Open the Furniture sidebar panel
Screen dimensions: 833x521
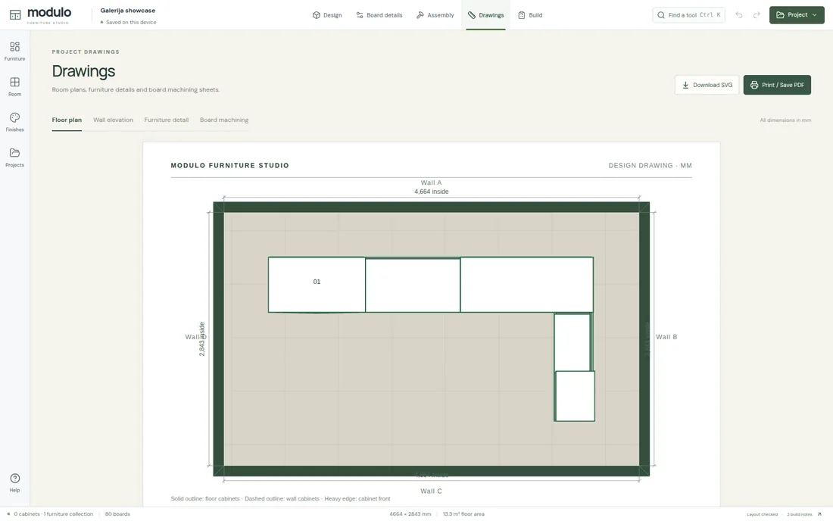click(15, 51)
